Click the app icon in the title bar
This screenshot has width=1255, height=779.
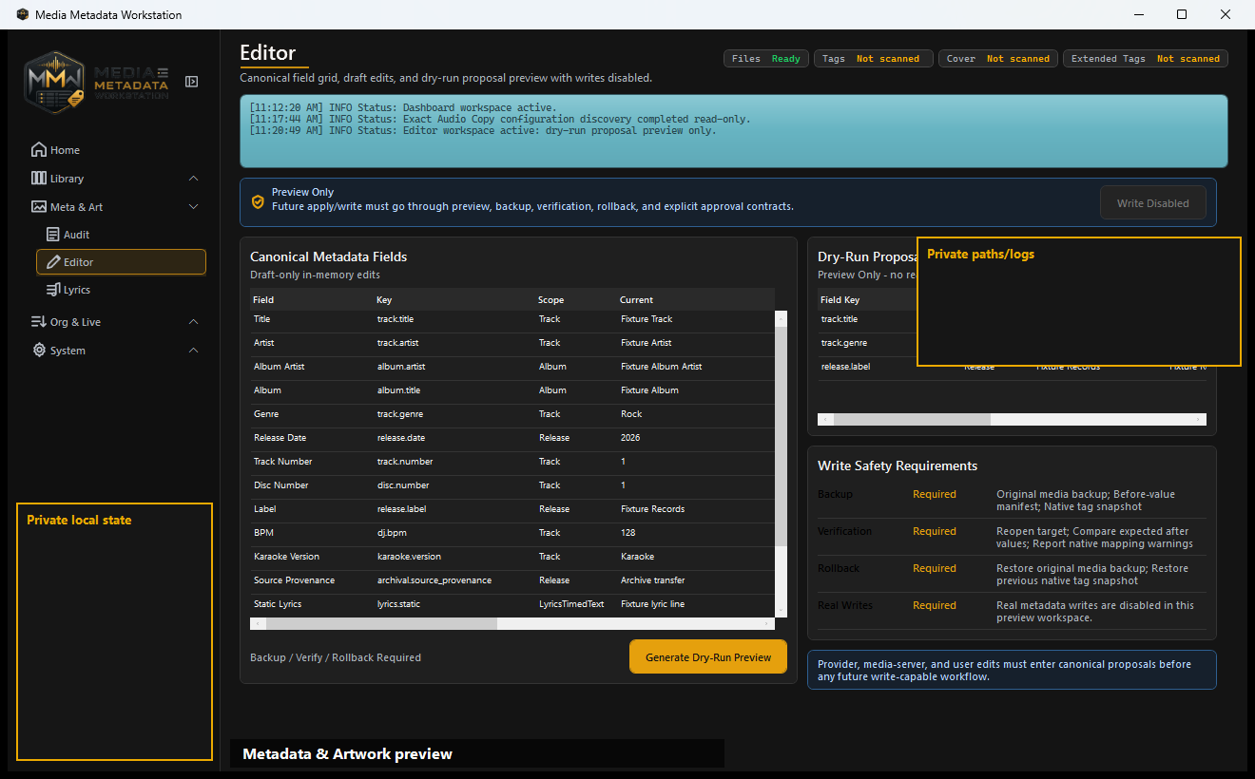(23, 14)
